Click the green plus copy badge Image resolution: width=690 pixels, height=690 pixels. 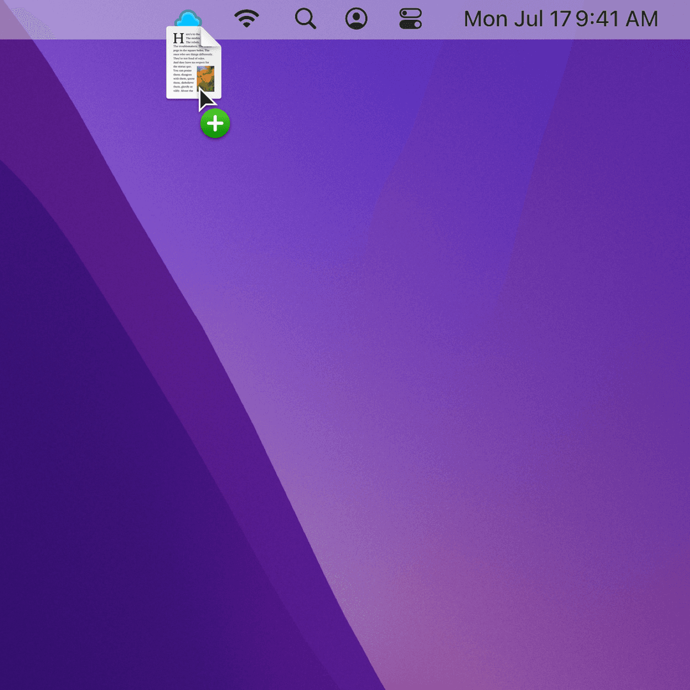click(215, 123)
